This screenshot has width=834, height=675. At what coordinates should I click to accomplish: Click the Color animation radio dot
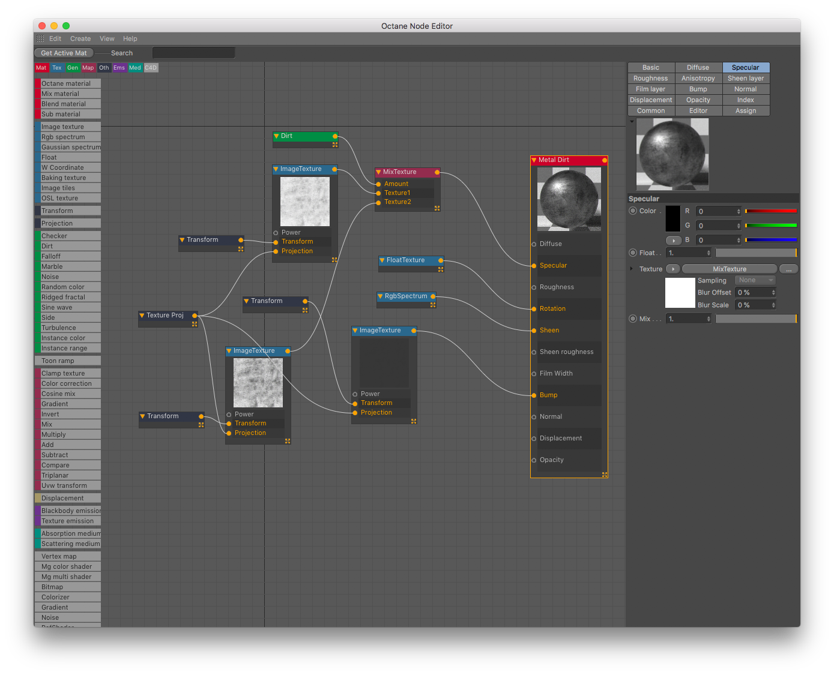pos(633,211)
